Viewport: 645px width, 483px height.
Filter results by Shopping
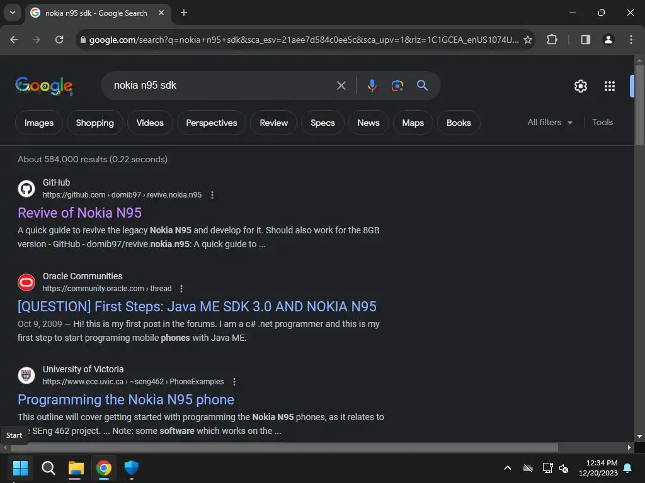tap(94, 123)
